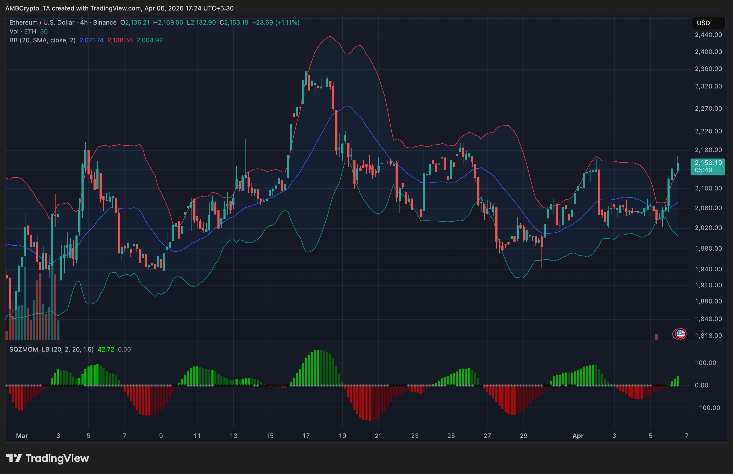Click the Apr label on time axis
This screenshot has width=733, height=474.
click(x=578, y=436)
